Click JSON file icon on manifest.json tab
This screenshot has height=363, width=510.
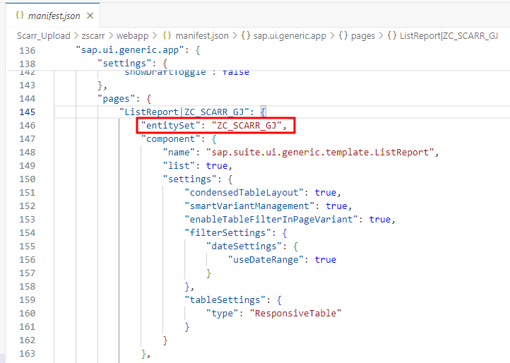(20, 15)
